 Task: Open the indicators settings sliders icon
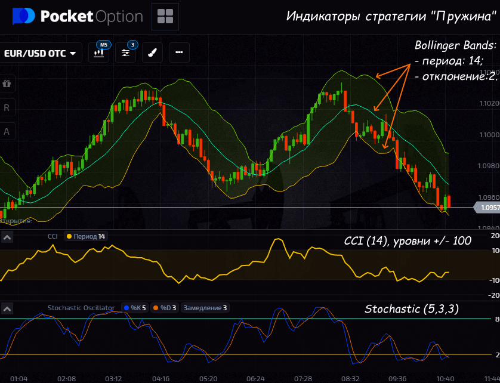tap(126, 52)
